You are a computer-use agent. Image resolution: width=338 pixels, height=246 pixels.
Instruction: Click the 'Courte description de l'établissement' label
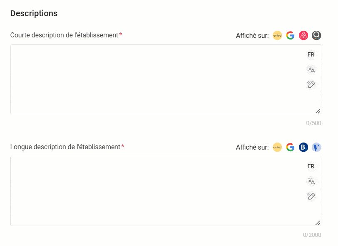click(64, 35)
